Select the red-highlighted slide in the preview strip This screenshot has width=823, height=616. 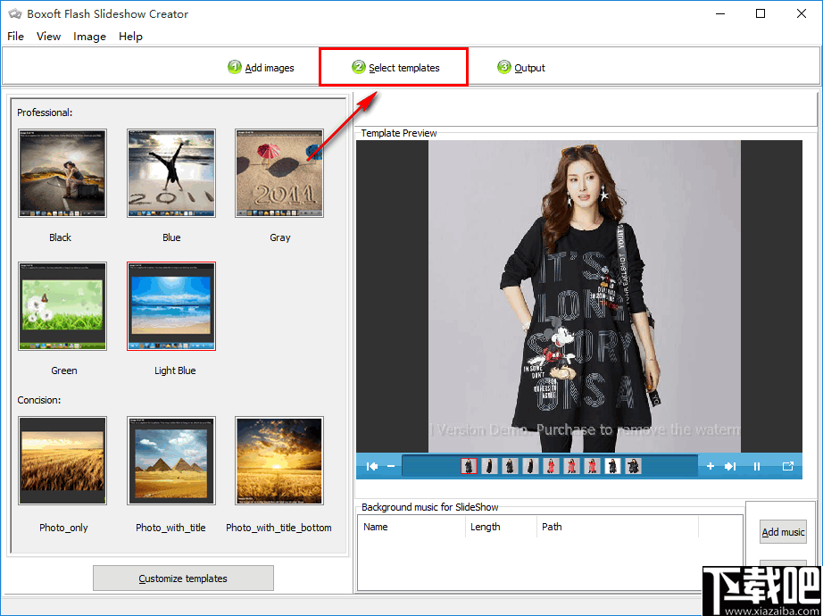pos(469,466)
